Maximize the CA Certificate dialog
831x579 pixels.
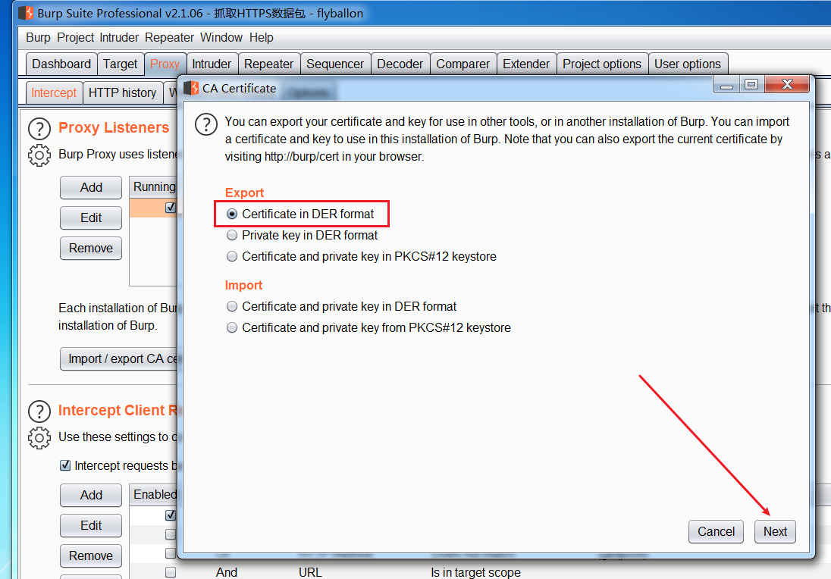click(x=751, y=84)
